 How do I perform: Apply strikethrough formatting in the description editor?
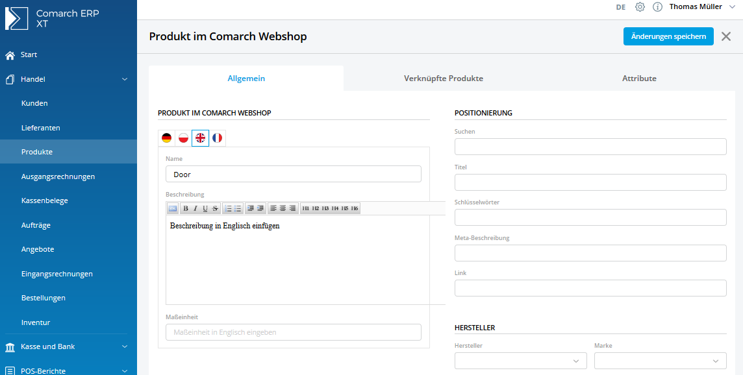215,208
